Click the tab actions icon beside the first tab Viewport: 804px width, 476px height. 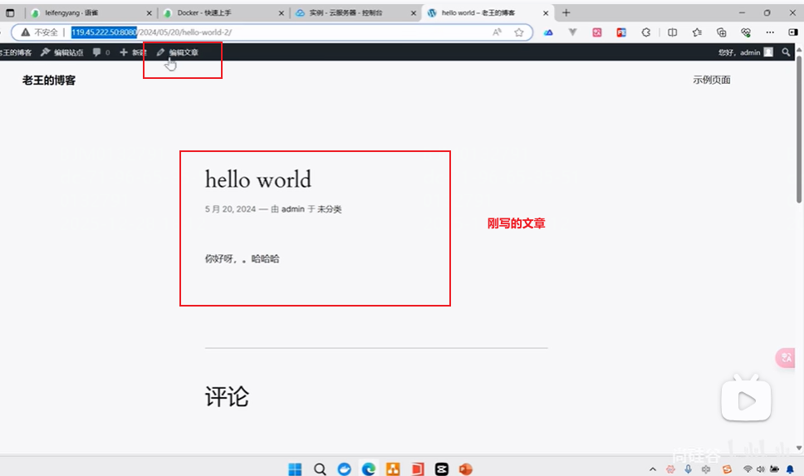tap(10, 12)
